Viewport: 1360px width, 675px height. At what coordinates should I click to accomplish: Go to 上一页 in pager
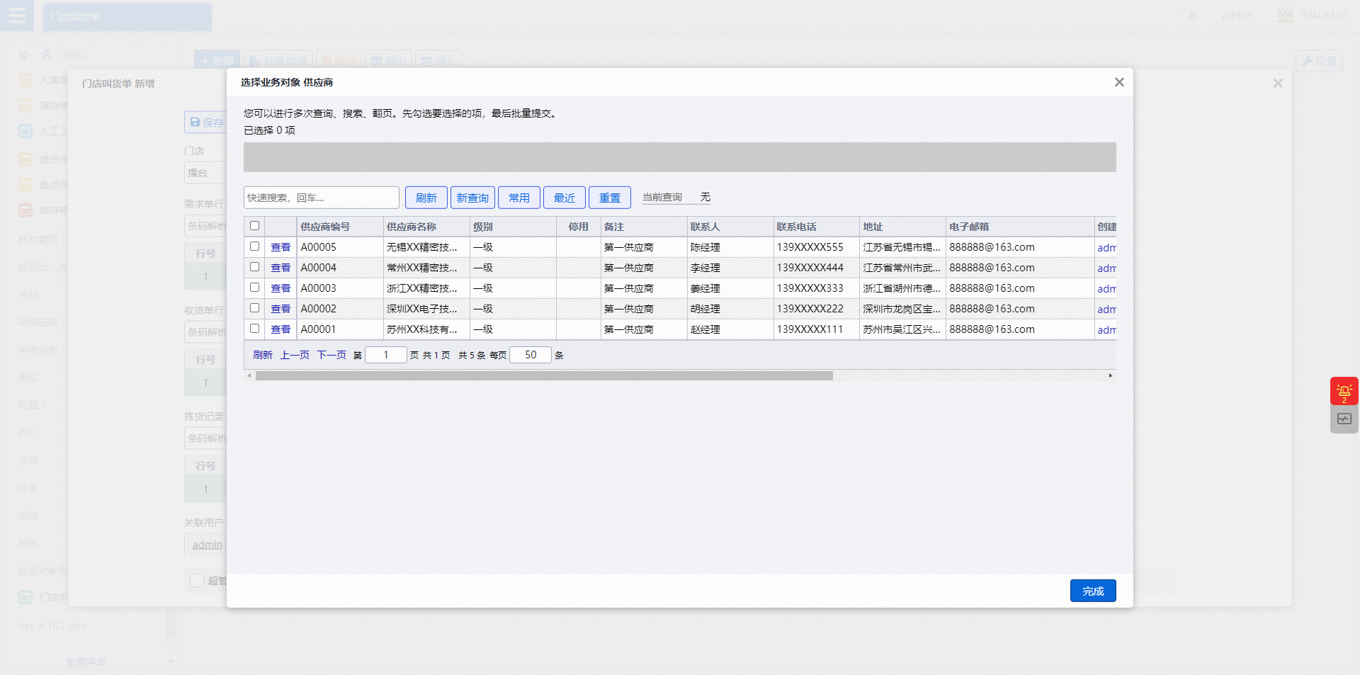[295, 355]
